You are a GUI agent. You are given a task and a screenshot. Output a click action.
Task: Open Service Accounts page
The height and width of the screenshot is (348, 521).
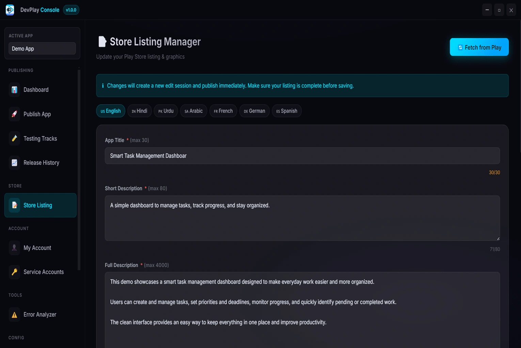41,272
